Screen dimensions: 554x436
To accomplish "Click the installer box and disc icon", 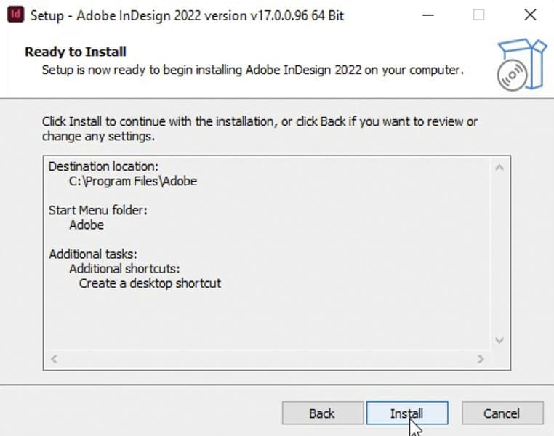I will (x=521, y=65).
